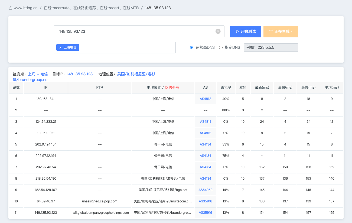Select the 运营商DNS radio option
This screenshot has height=223, width=352.
pos(192,47)
